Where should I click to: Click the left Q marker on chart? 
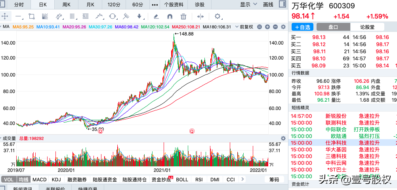[x=101, y=131]
